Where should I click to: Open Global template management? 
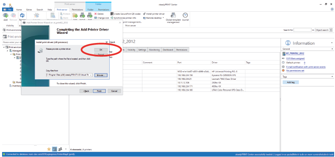click(x=173, y=18)
